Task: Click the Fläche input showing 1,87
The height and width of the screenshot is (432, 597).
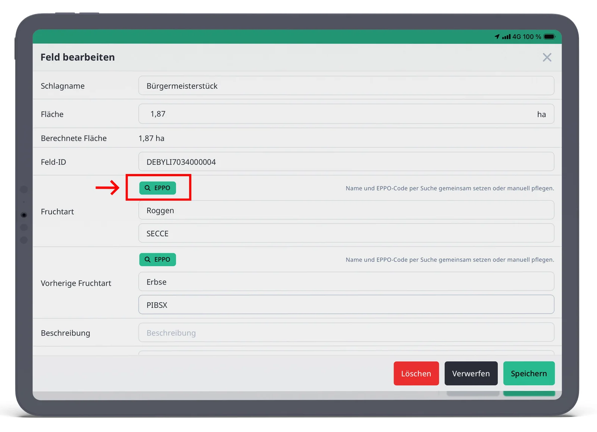Action: click(x=346, y=114)
